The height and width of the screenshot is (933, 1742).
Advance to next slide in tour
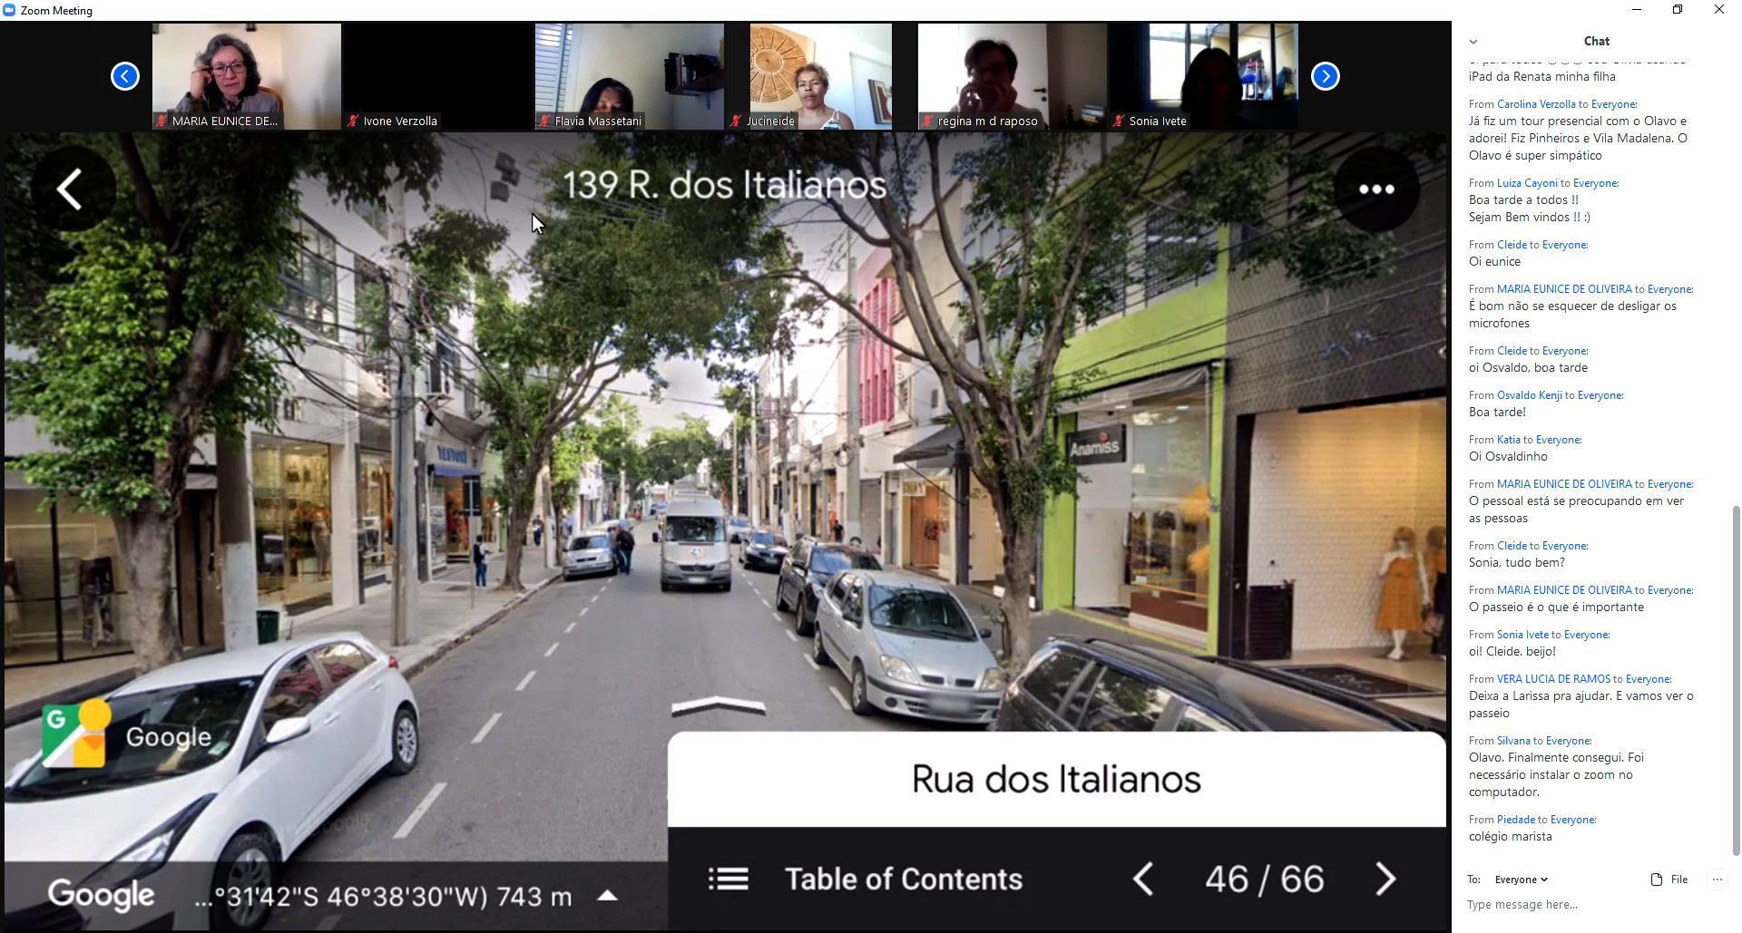pyautogui.click(x=1385, y=879)
